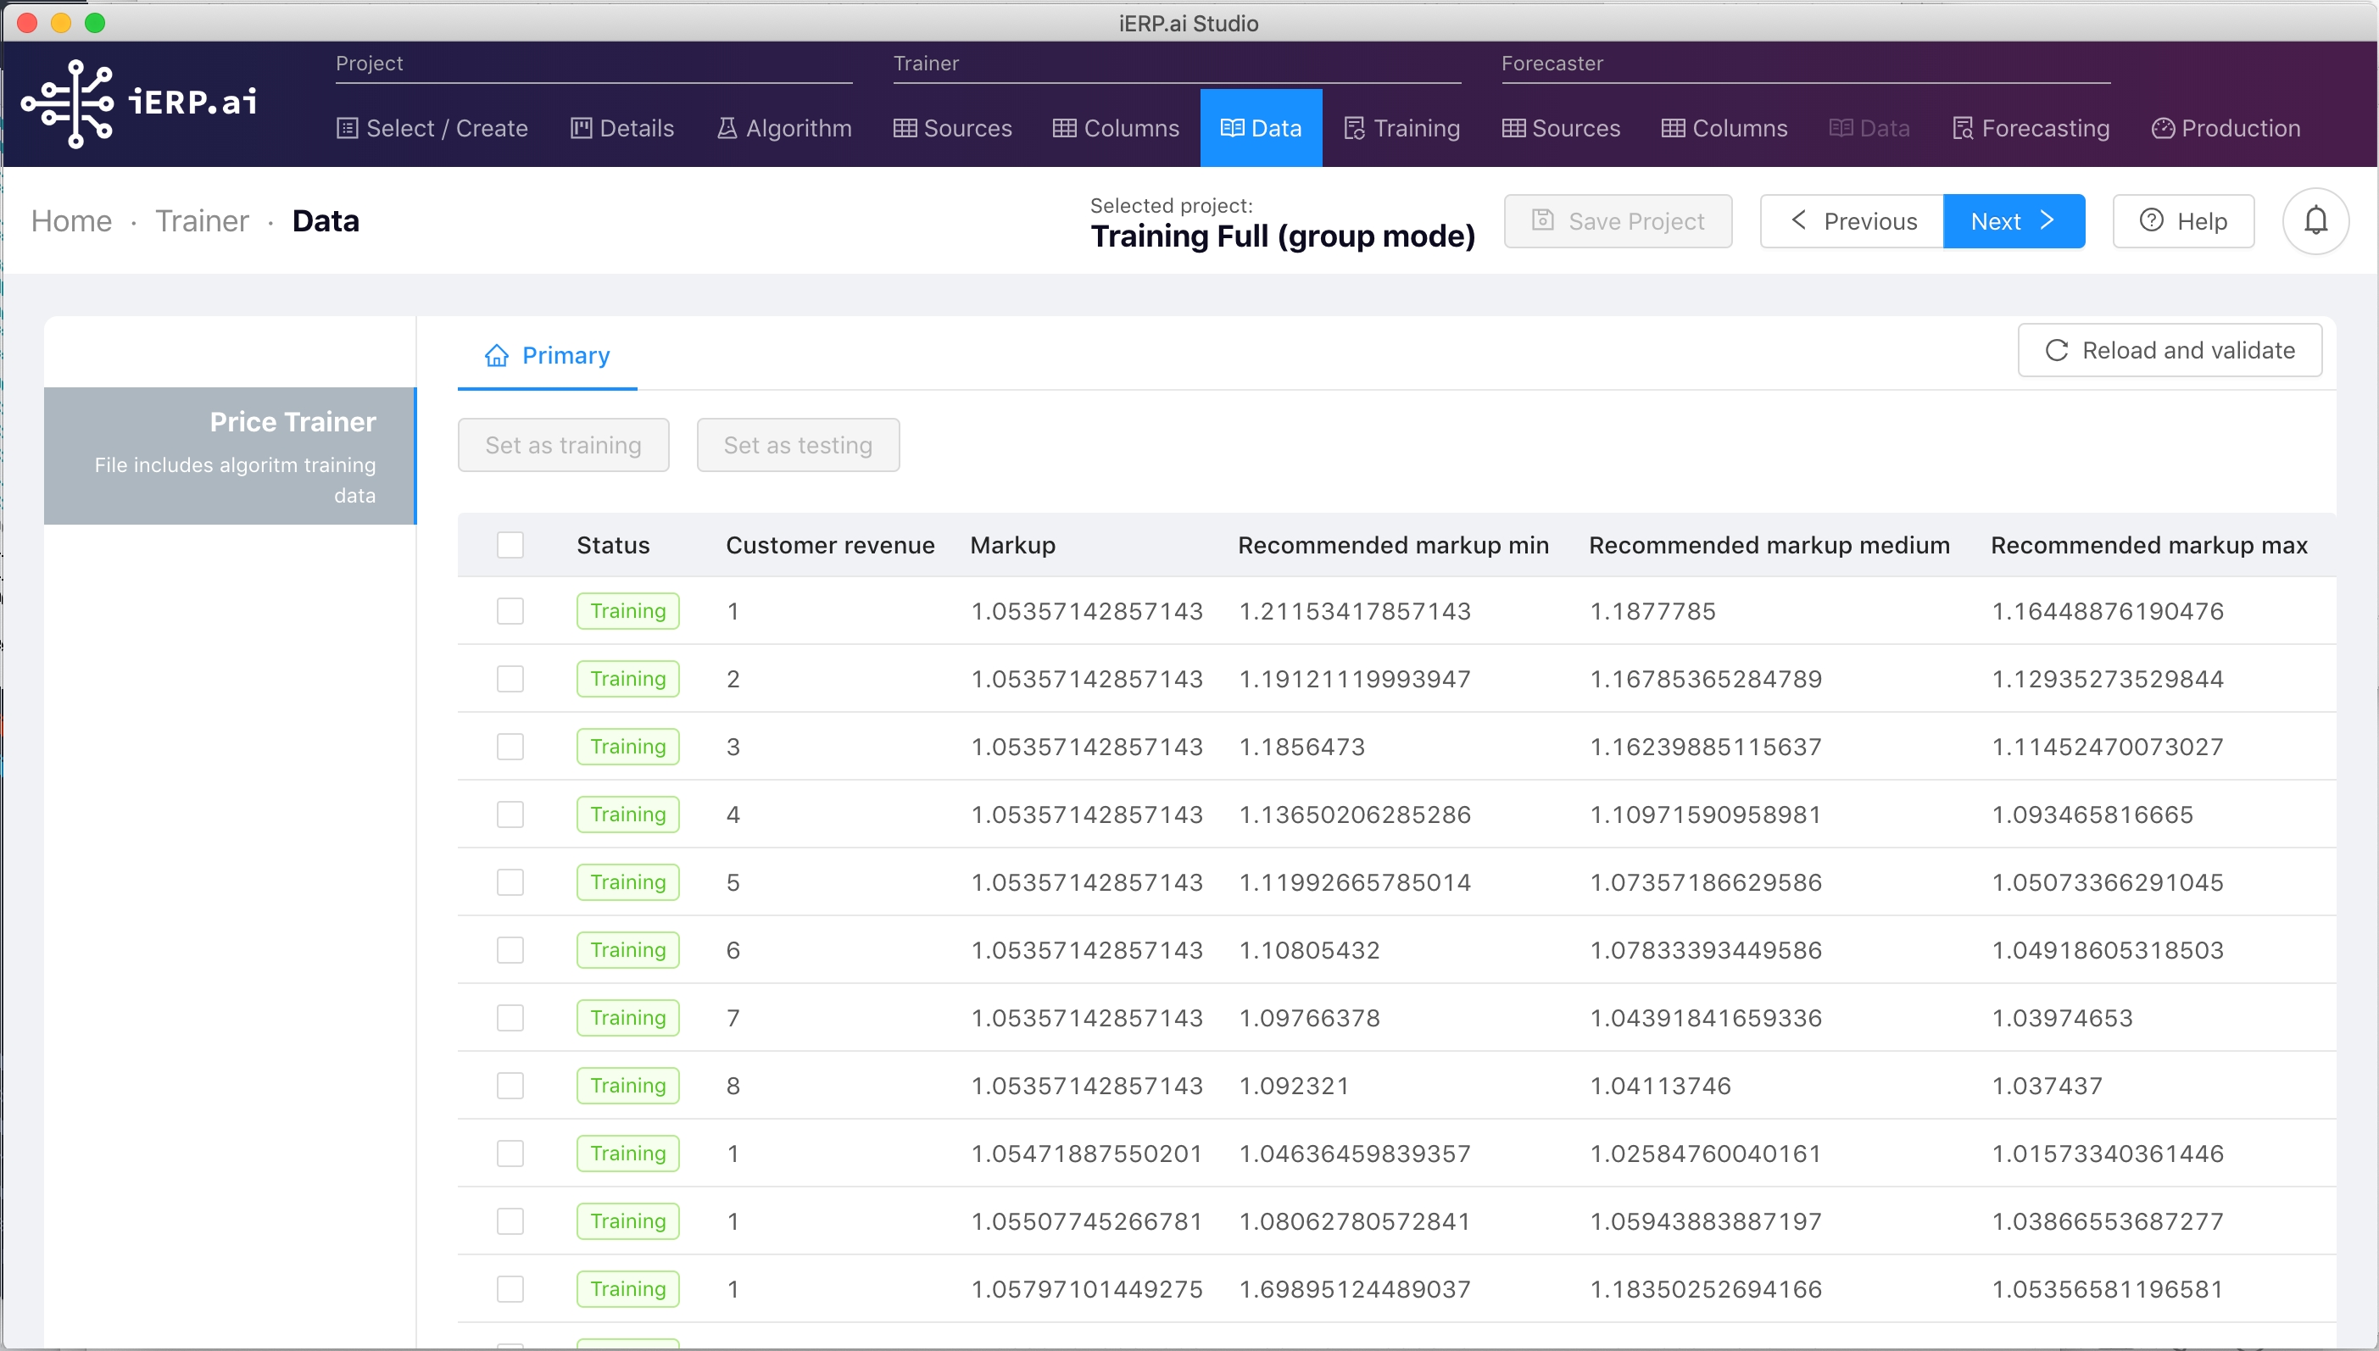2379x1351 pixels.
Task: Switch to the Trainer Training tab
Action: pos(1401,128)
